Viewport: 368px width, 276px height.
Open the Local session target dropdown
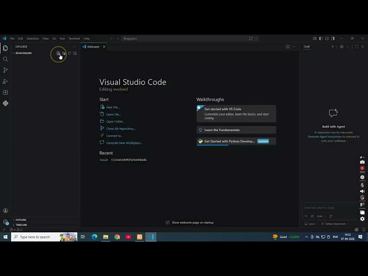click(310, 224)
